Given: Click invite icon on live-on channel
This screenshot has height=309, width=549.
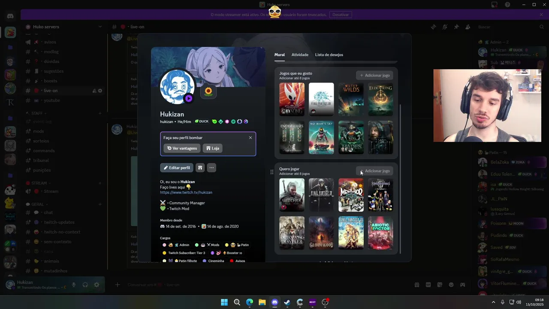Looking at the screenshot, I should (x=94, y=91).
